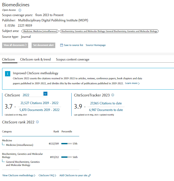
Task: Click the 'Last updated on 05 May, 2023' note
Action: [x=86, y=115]
